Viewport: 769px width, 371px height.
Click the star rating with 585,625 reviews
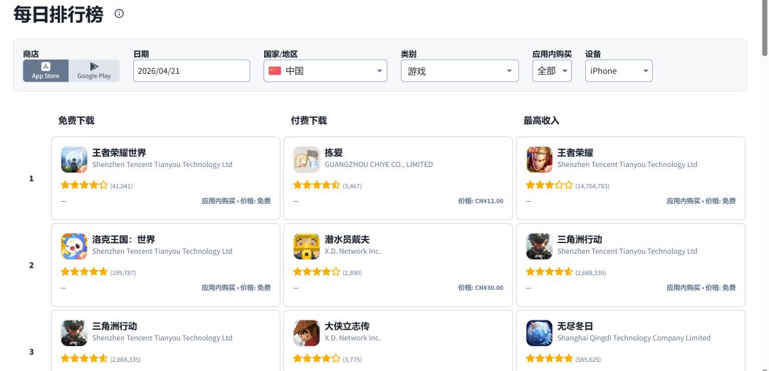pos(549,358)
